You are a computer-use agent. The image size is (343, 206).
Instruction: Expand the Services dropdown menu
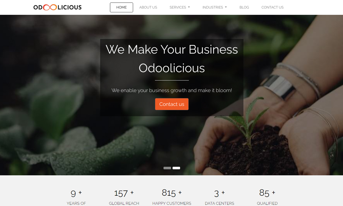click(x=180, y=7)
